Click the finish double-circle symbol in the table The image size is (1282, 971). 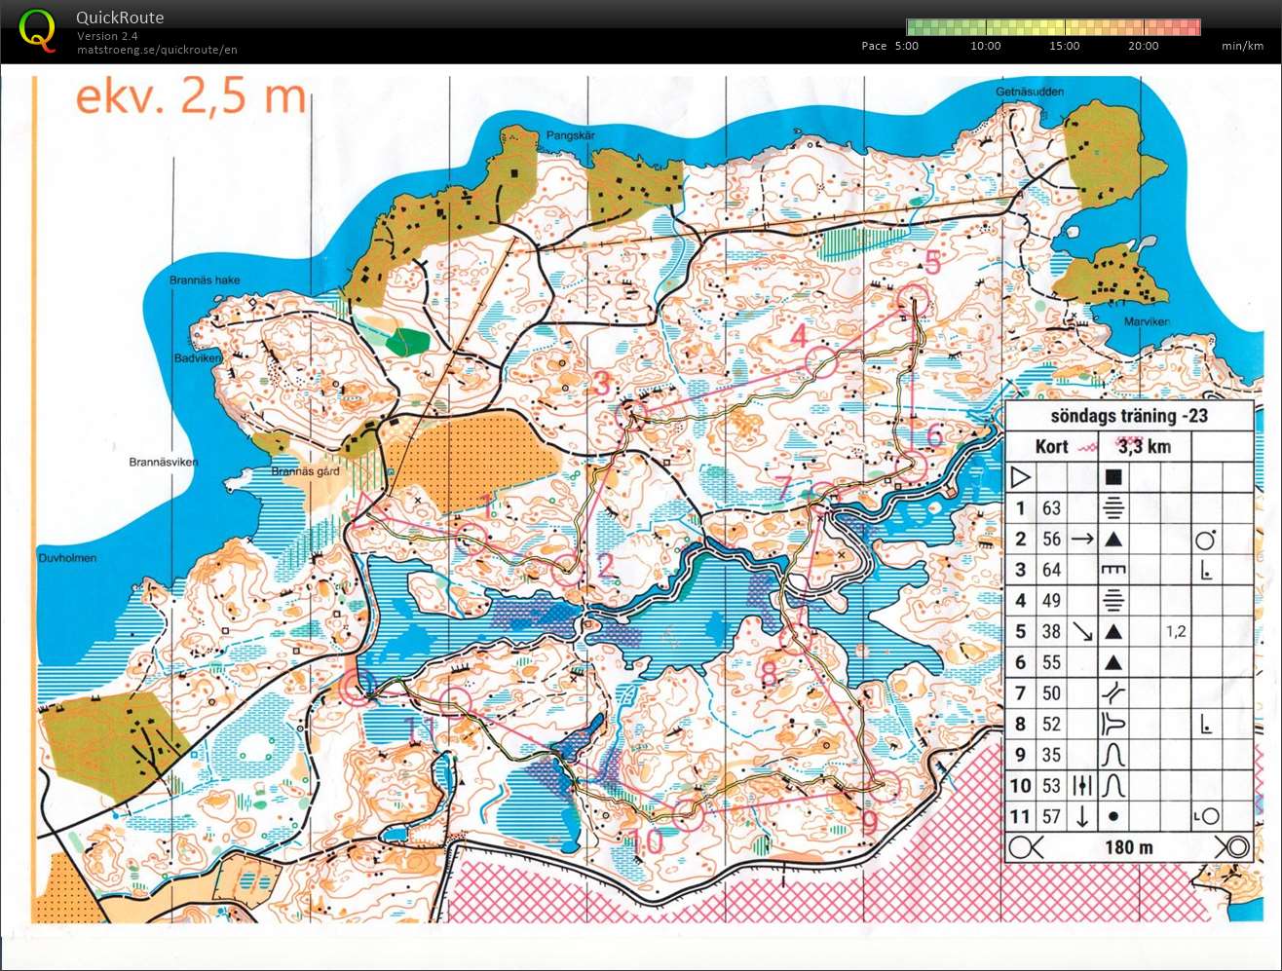coord(1233,847)
